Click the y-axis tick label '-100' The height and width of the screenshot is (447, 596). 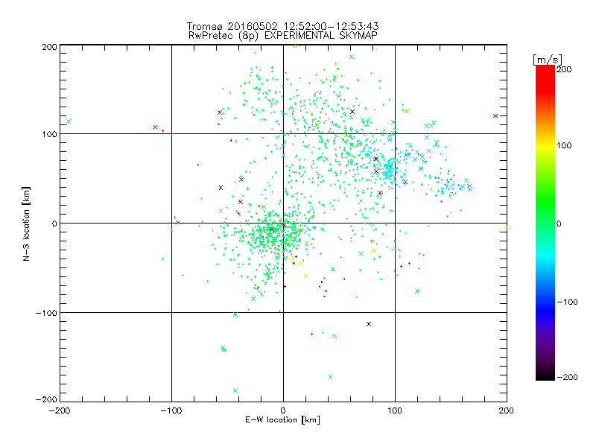coord(46,313)
